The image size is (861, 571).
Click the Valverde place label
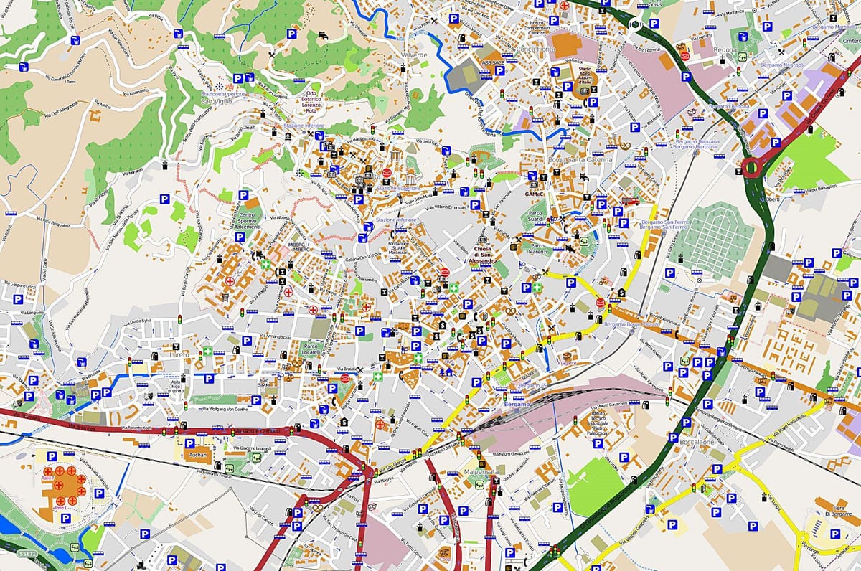click(413, 55)
